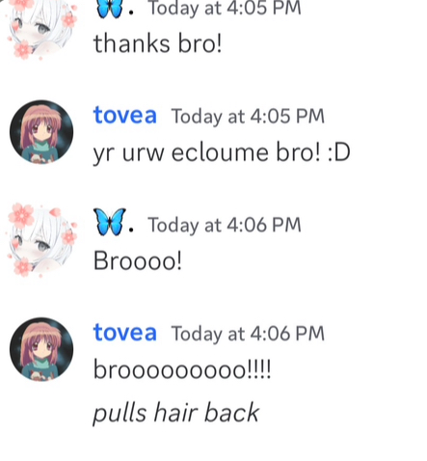Open tovea's avatar at 4:05 PM

point(41,132)
